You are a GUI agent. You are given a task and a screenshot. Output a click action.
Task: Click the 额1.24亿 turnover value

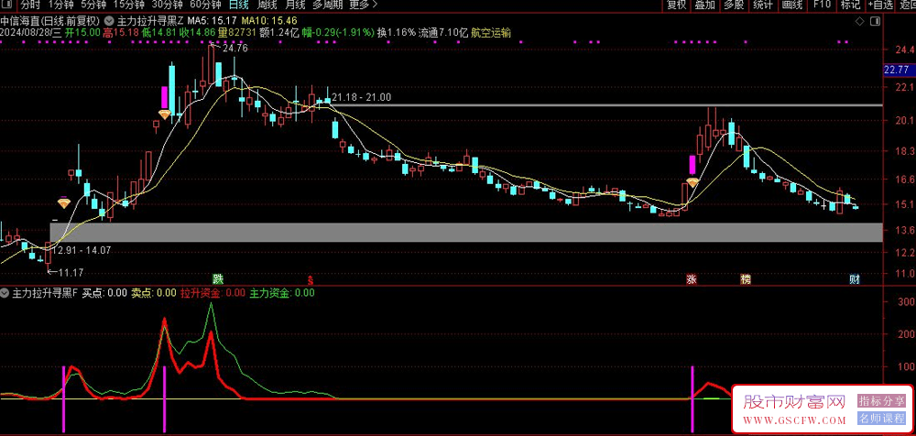click(x=279, y=33)
